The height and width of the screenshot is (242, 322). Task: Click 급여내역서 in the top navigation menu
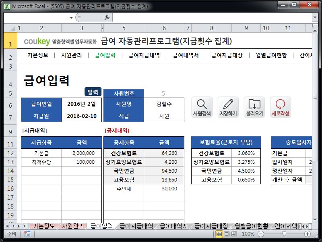[x=186, y=55]
